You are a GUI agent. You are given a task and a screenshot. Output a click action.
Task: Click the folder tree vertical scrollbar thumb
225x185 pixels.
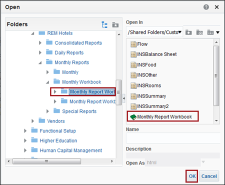[x=118, y=92]
